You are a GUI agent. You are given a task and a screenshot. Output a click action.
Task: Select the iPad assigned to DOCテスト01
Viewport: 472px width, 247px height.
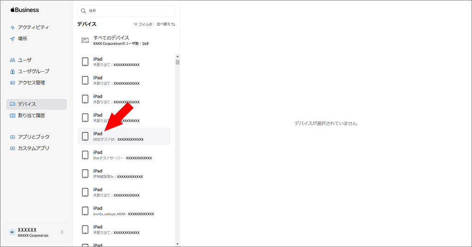(124, 137)
